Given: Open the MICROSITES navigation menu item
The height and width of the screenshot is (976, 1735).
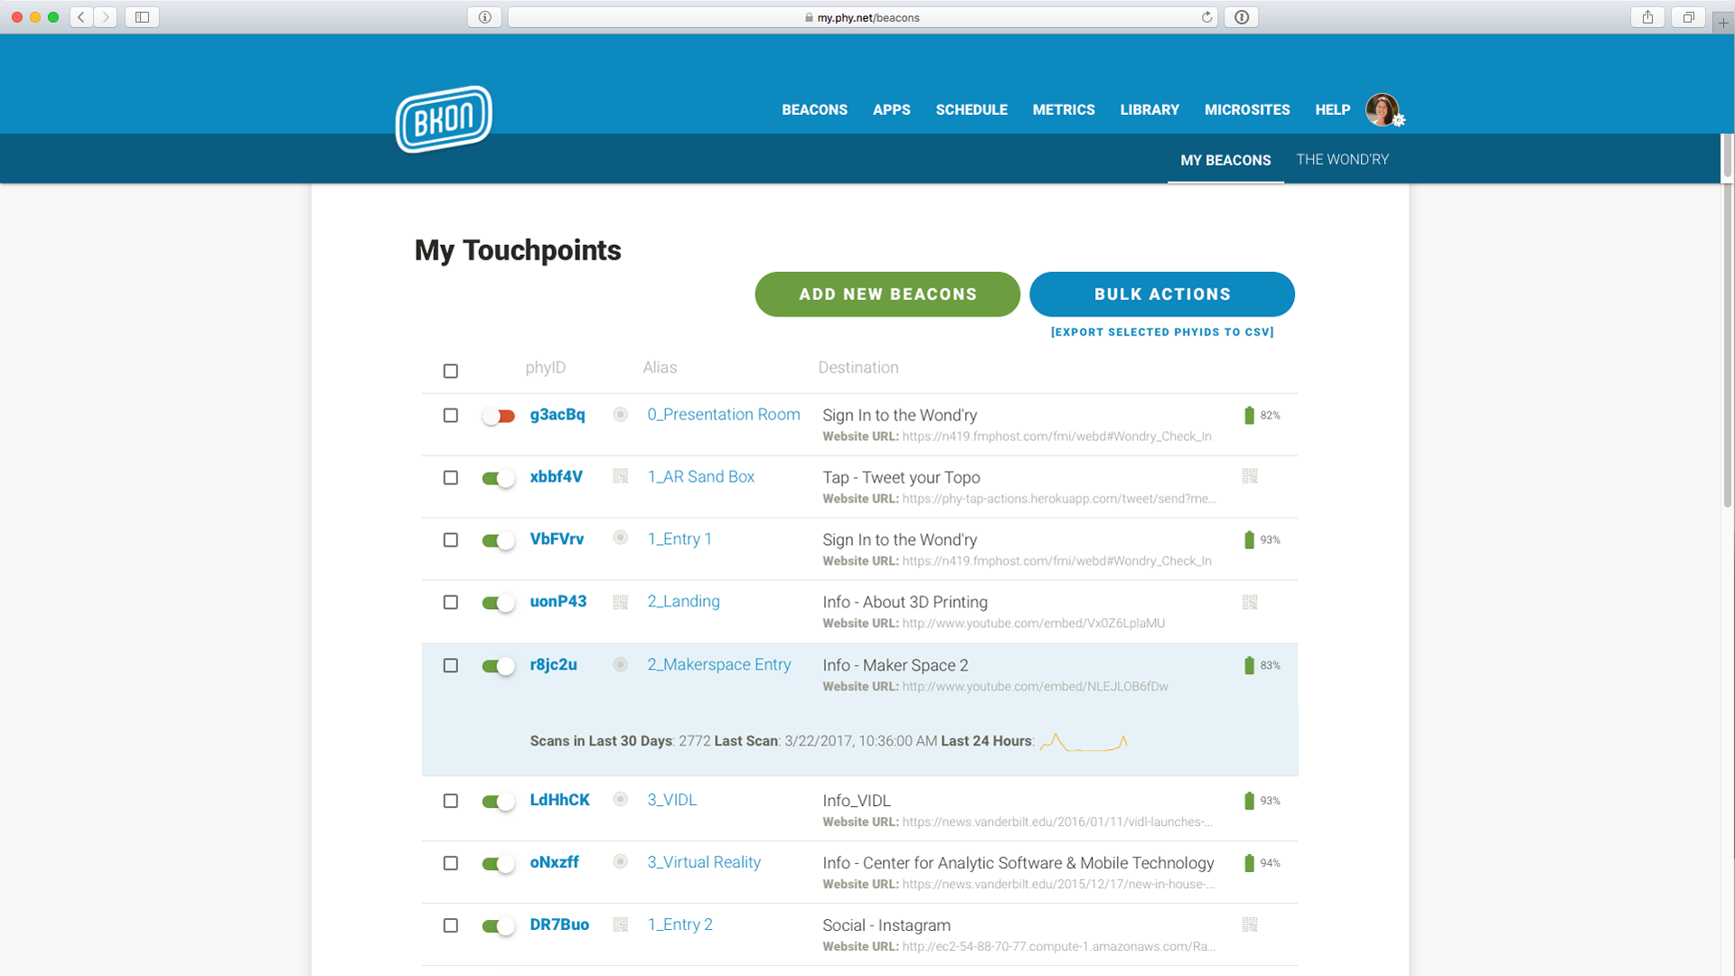Looking at the screenshot, I should tap(1246, 108).
